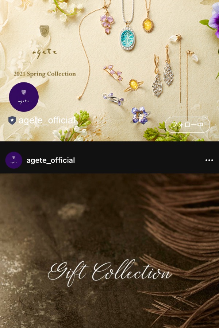The height and width of the screenshot is (328, 219).
Task: Click the gold crest emblem above agete logo
Action: 44,31
